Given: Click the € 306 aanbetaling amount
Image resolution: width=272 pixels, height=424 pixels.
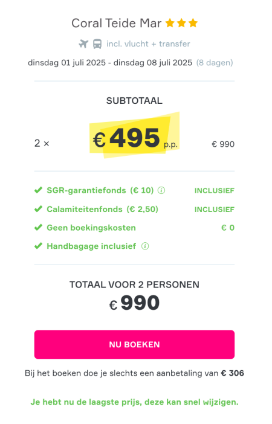Looking at the screenshot, I should coord(233,373).
